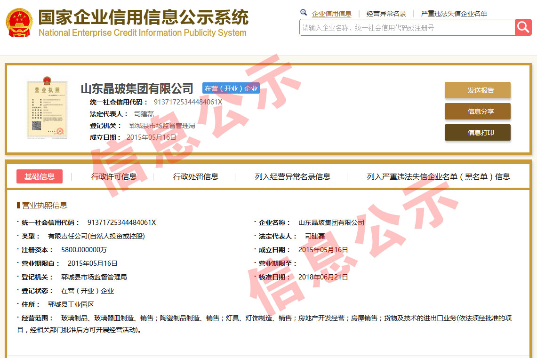Switch to the 基础信息 tab
537x358 pixels.
(x=40, y=176)
